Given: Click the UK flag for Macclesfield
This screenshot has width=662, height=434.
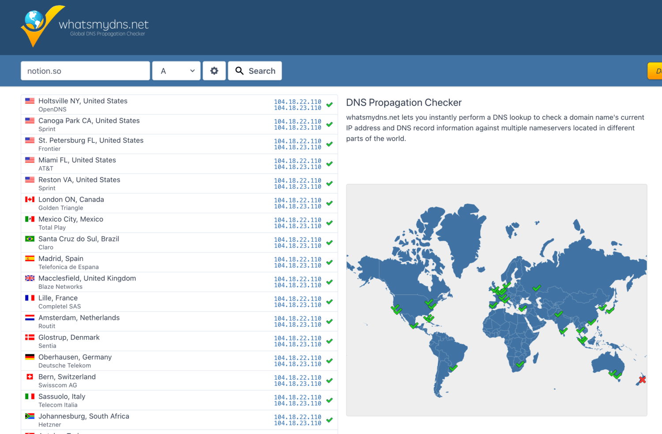Looking at the screenshot, I should tap(30, 278).
